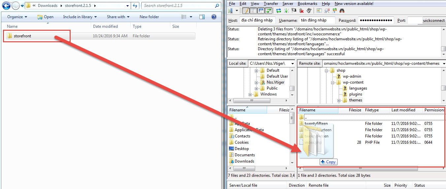This screenshot has width=446, height=189.
Task: Click the New version available! menu
Action: point(354,3)
